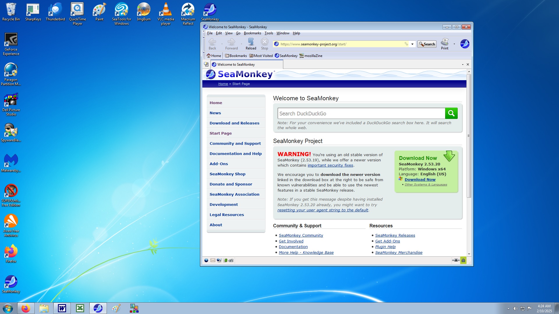Click the online/offline connection icon
559x314 pixels.
pyautogui.click(x=456, y=260)
